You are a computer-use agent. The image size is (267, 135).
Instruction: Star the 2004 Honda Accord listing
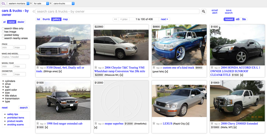pos(212,67)
